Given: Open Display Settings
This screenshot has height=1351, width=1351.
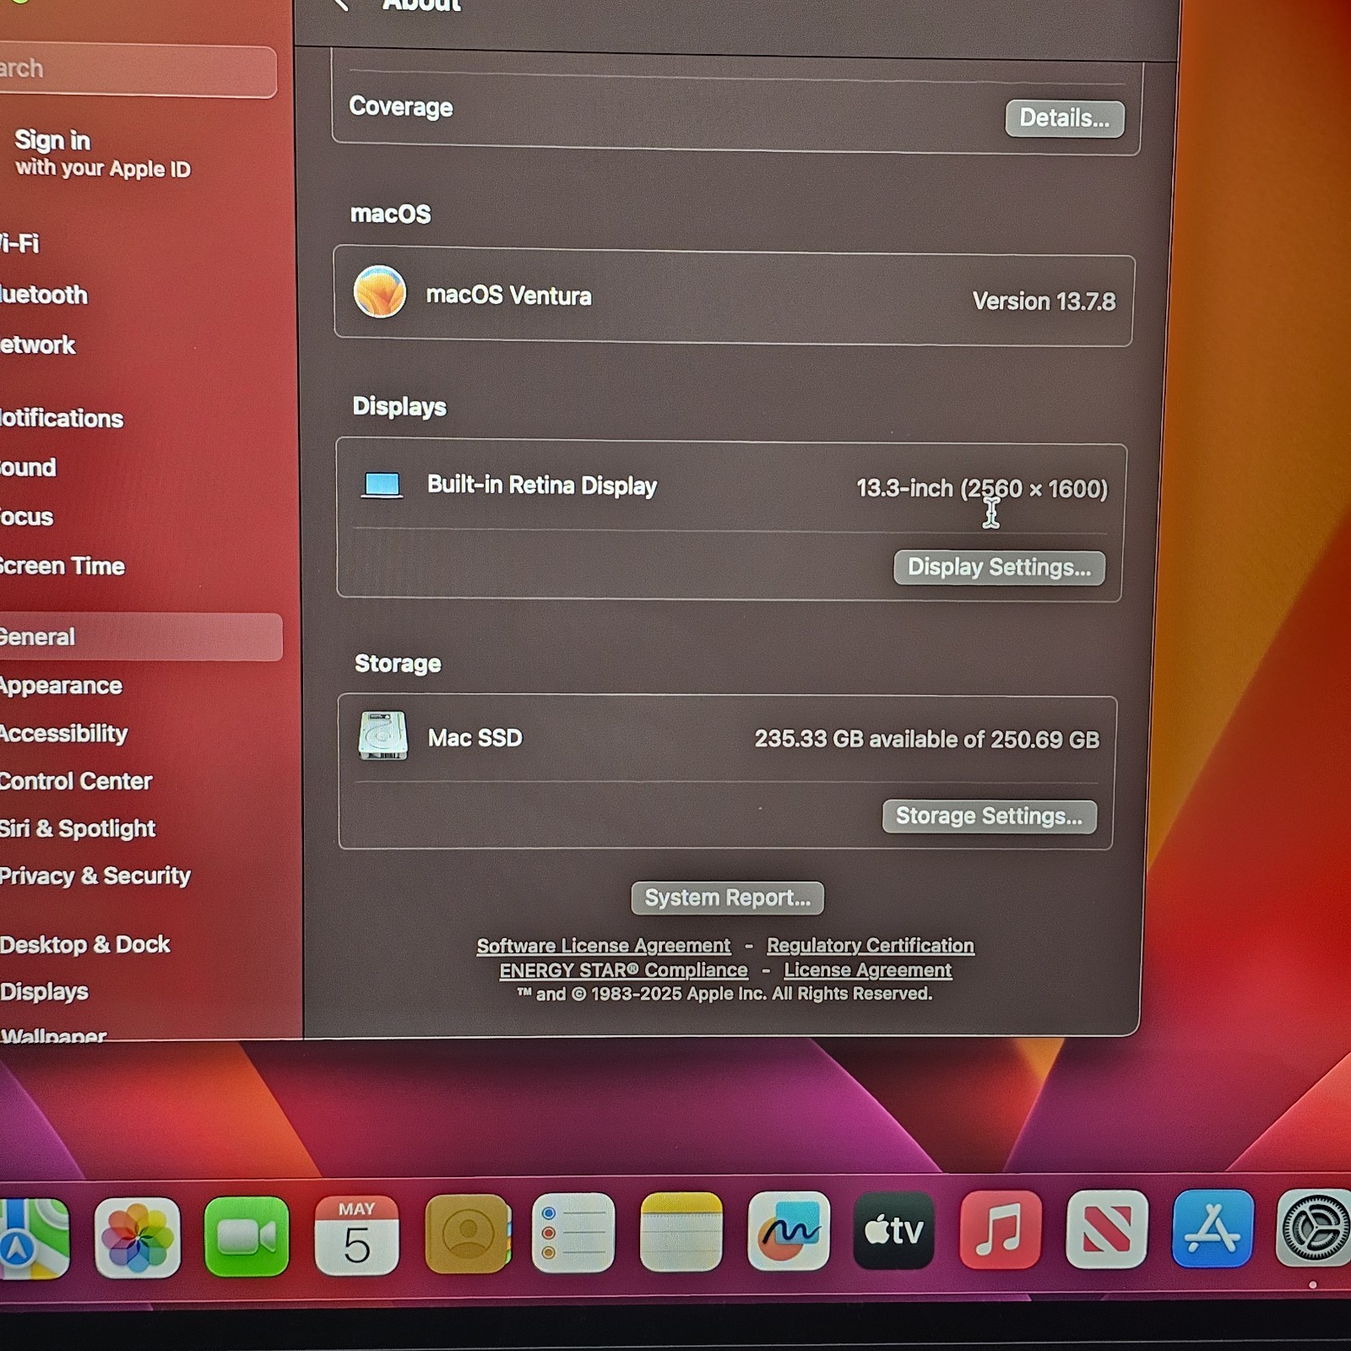Looking at the screenshot, I should pos(999,567).
